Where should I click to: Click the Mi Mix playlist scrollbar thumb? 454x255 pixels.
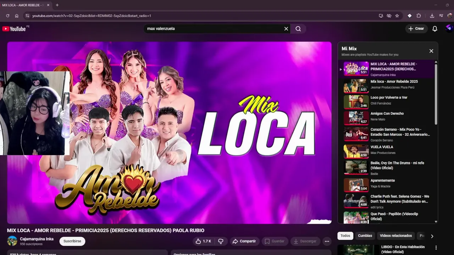coord(436,95)
